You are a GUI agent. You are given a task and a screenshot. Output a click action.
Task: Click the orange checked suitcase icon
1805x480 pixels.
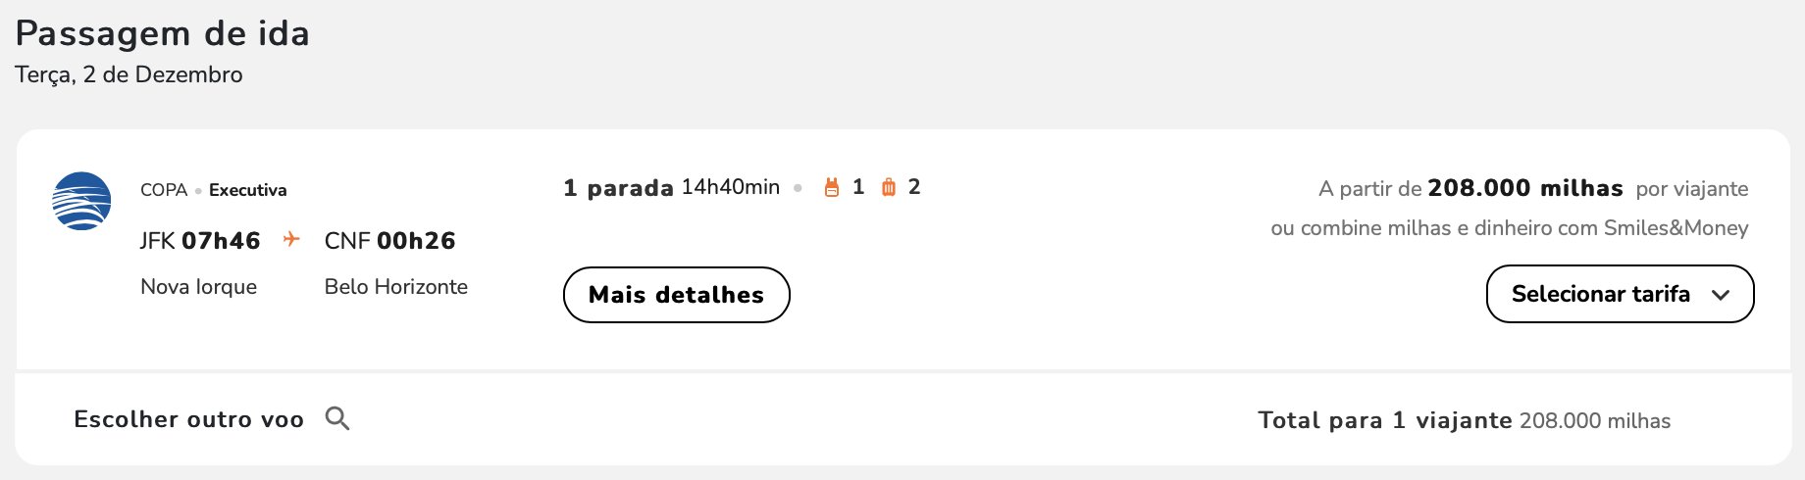(888, 187)
